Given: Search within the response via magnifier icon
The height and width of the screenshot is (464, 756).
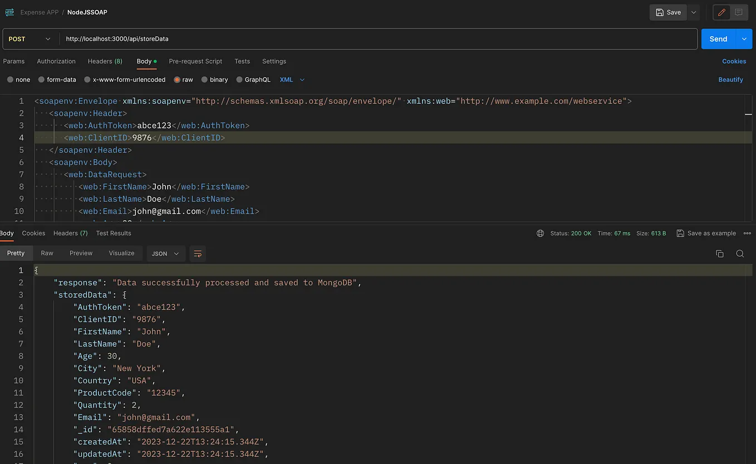Looking at the screenshot, I should point(740,253).
